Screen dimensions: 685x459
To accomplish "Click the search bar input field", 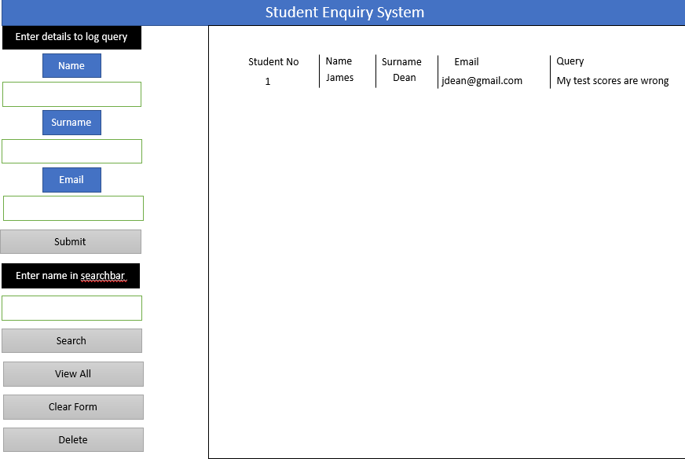I will [x=71, y=308].
